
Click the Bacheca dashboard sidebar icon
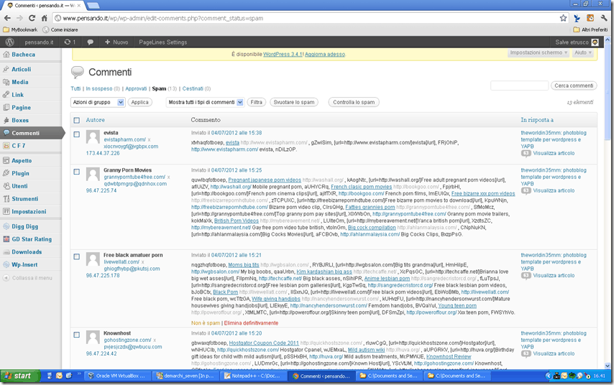pos(6,55)
